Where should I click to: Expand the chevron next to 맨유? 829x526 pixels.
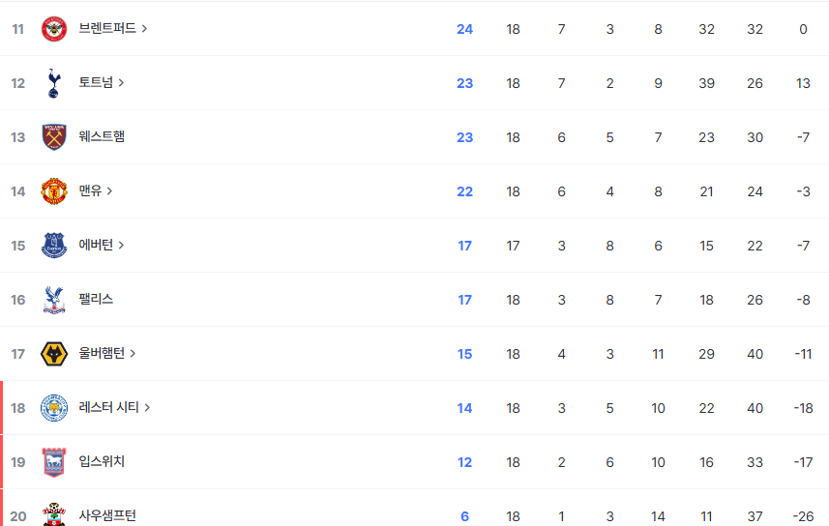(109, 190)
